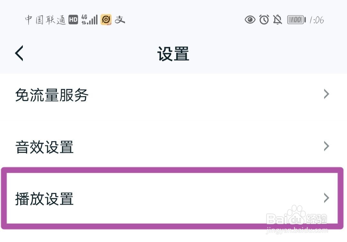Tap the 4G signal strength indicator
The width and height of the screenshot is (347, 242).
[89, 20]
